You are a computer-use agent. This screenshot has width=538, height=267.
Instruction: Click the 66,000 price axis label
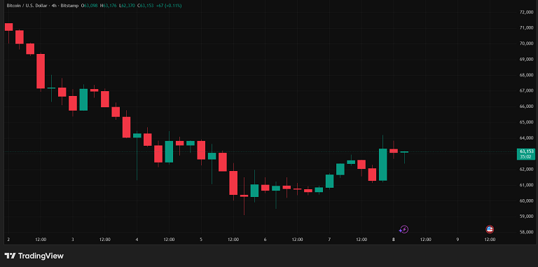(526, 107)
